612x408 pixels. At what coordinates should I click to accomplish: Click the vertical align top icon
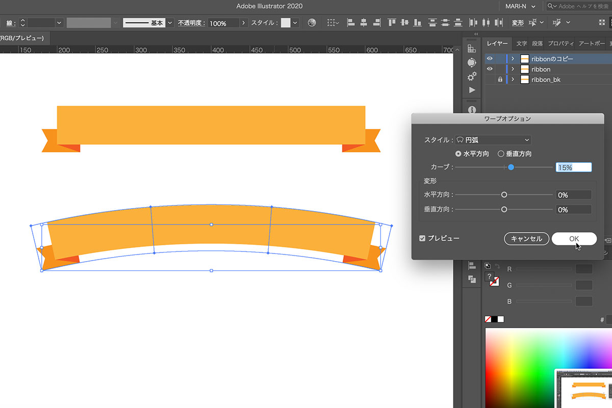pyautogui.click(x=391, y=23)
